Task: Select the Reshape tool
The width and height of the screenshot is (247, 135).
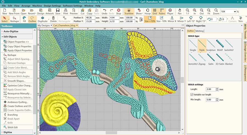Action: (15, 19)
